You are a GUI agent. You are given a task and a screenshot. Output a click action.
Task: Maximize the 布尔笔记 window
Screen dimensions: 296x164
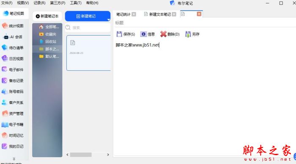[281, 3]
